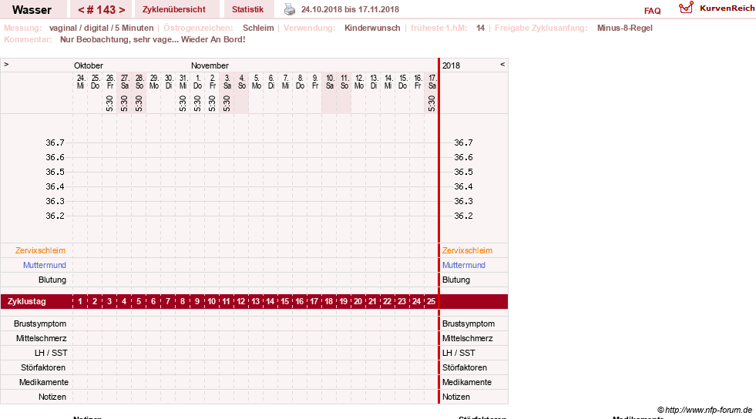Screen dimensions: 756x419
Task: Select cycle day 25 in Zyklustag row
Action: point(431,301)
